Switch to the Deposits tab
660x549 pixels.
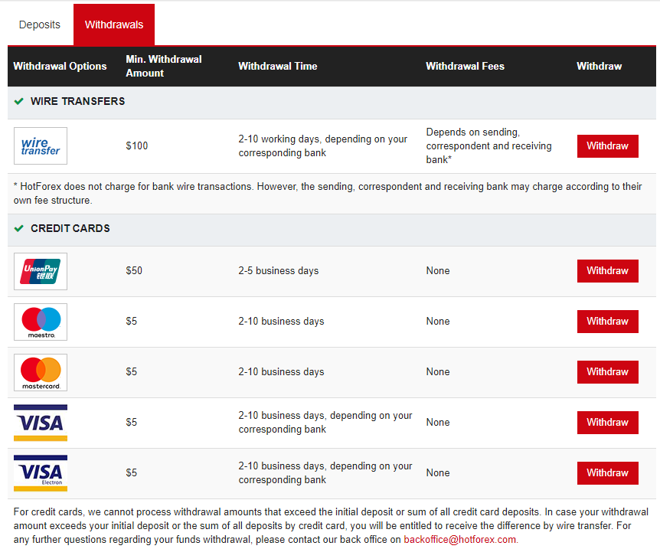point(40,25)
